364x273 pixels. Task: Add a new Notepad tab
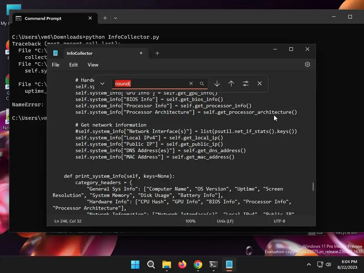pos(157,53)
